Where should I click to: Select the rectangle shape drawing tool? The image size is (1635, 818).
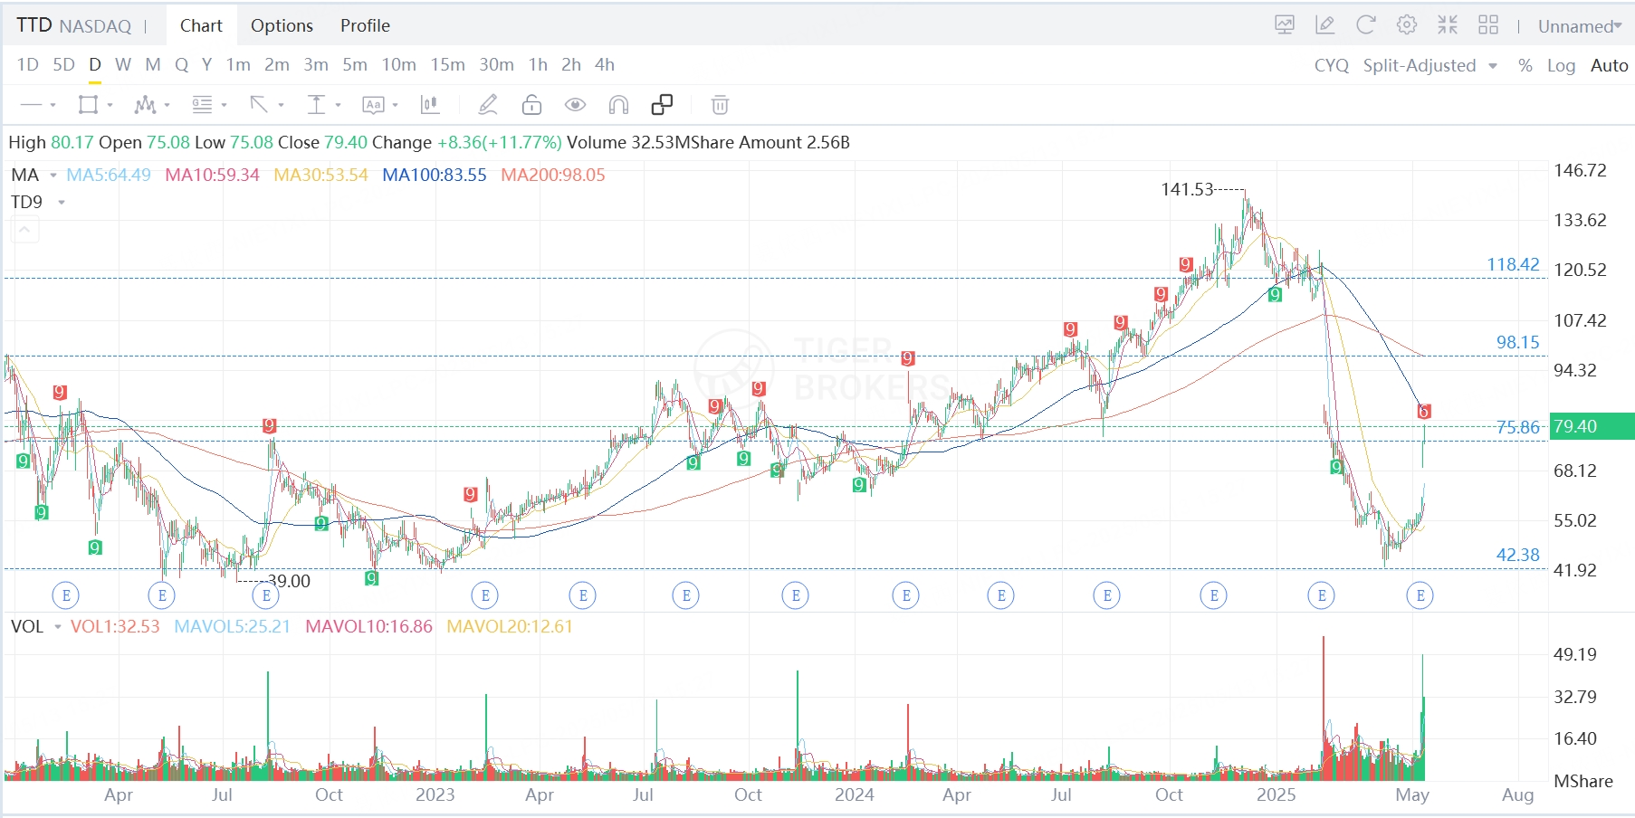[88, 105]
